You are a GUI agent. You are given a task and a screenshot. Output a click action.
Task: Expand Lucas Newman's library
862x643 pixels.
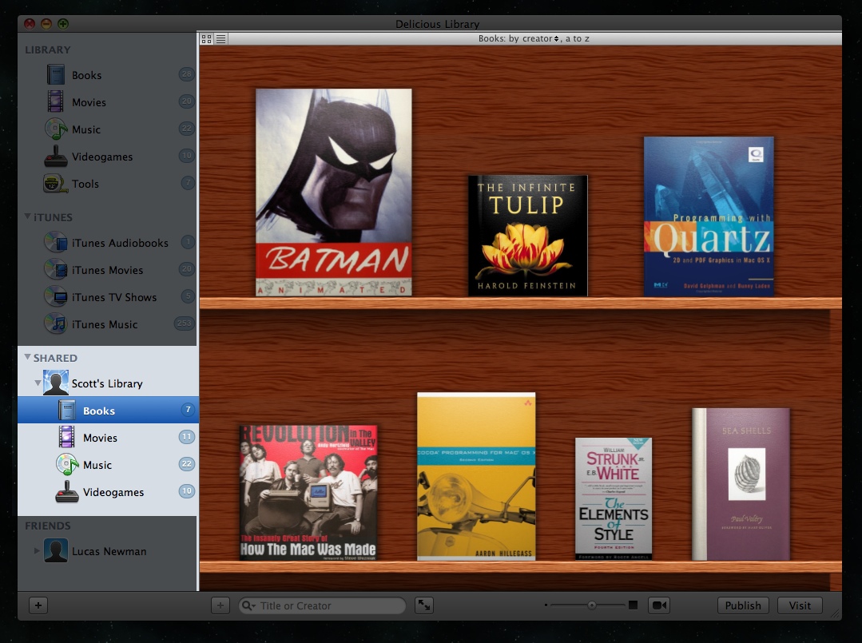37,550
